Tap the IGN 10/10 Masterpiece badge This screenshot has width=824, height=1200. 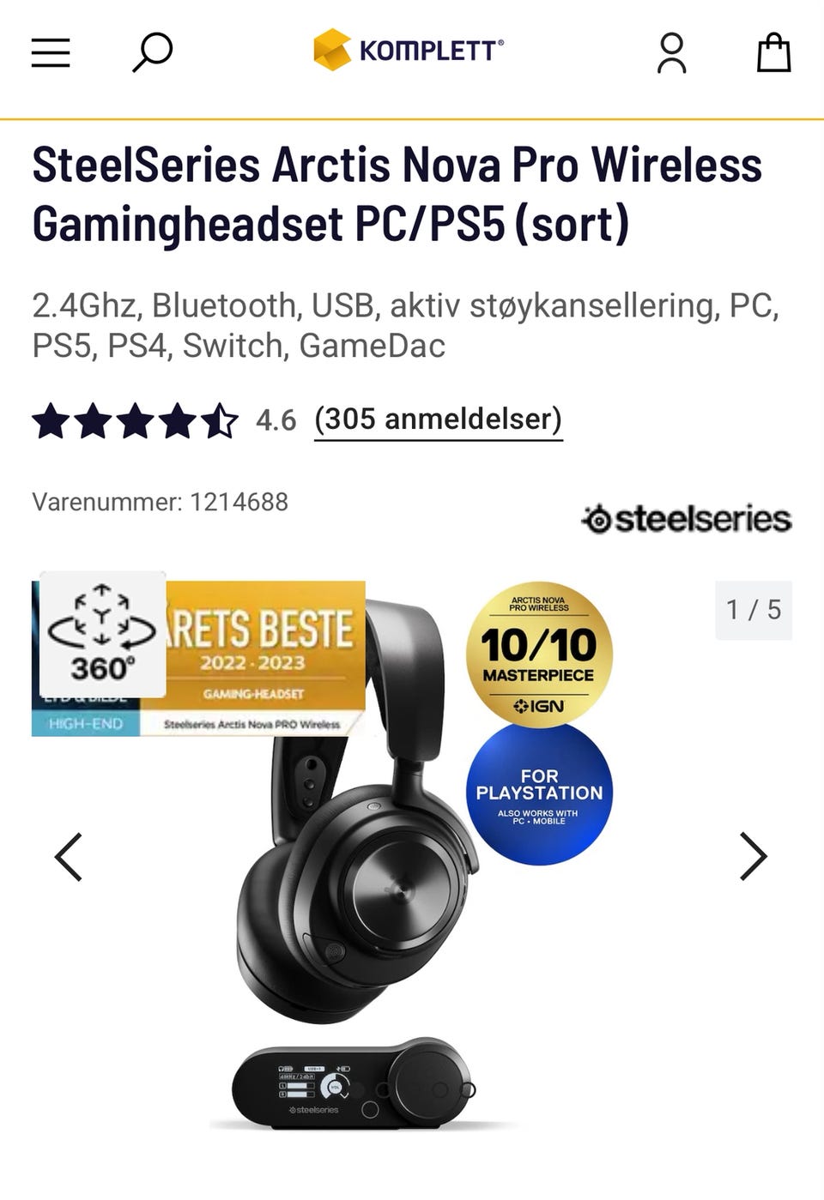[539, 654]
